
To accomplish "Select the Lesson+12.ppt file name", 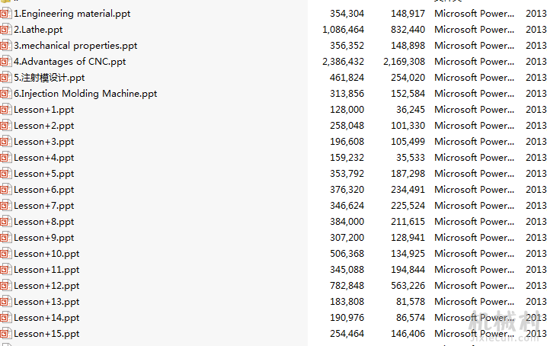I will point(46,286).
